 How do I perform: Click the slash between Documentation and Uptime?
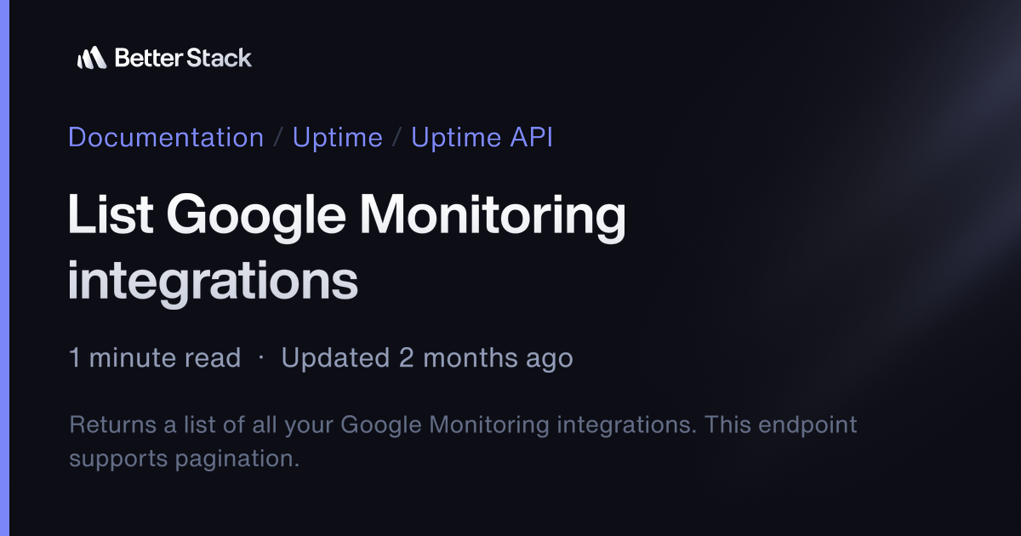(x=278, y=138)
